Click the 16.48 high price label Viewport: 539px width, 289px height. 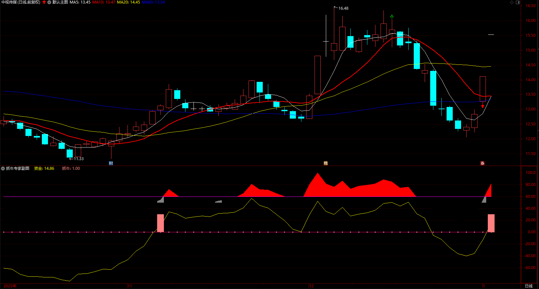click(x=343, y=8)
